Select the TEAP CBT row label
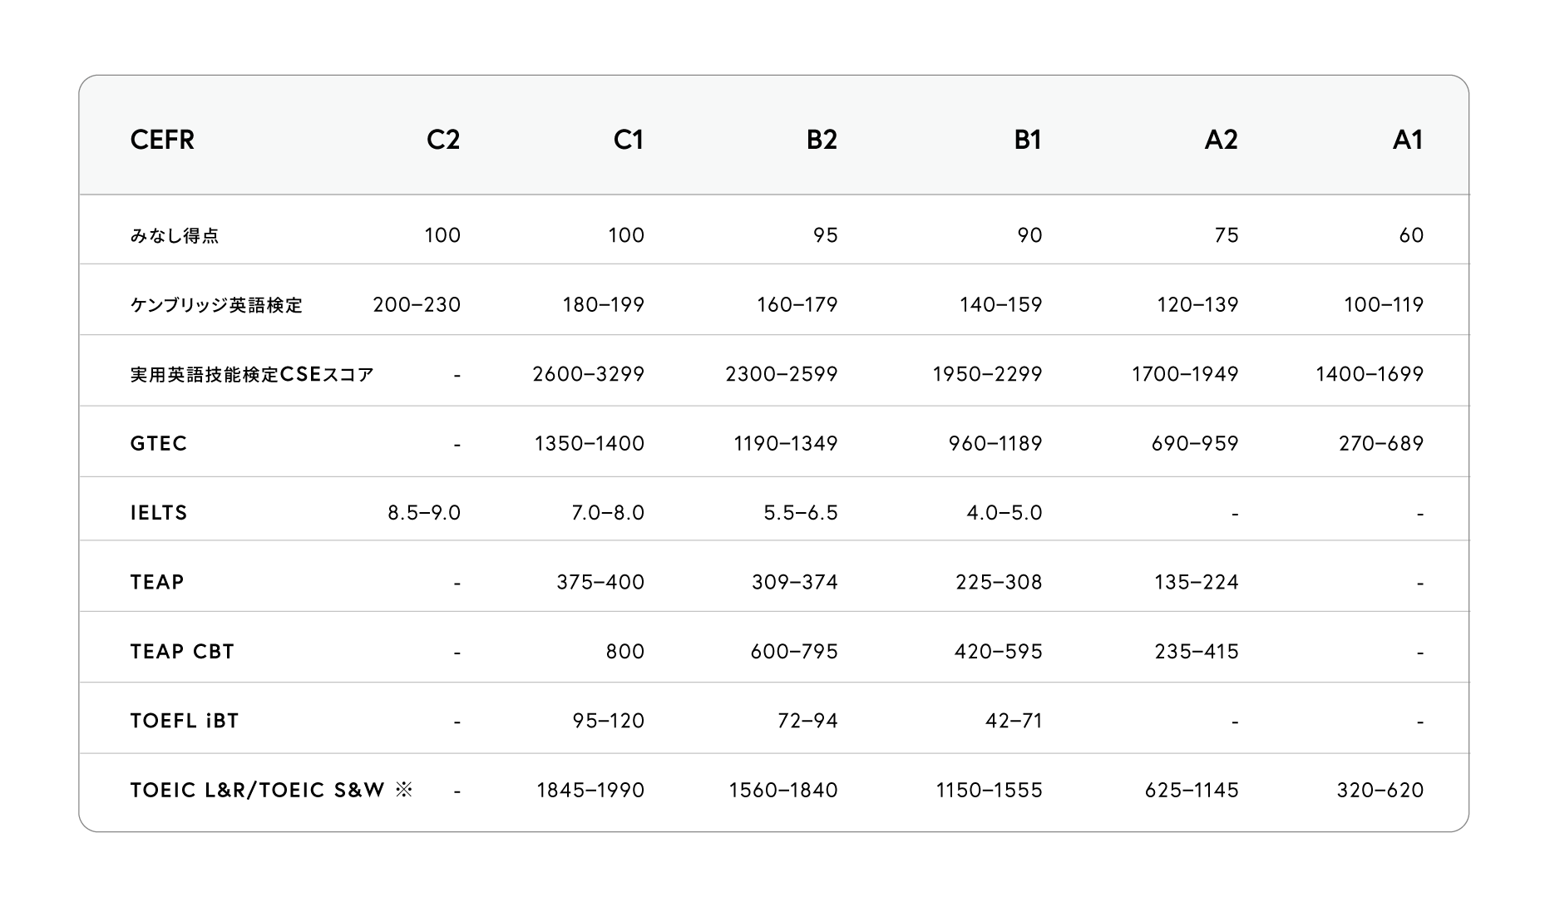 tap(182, 652)
